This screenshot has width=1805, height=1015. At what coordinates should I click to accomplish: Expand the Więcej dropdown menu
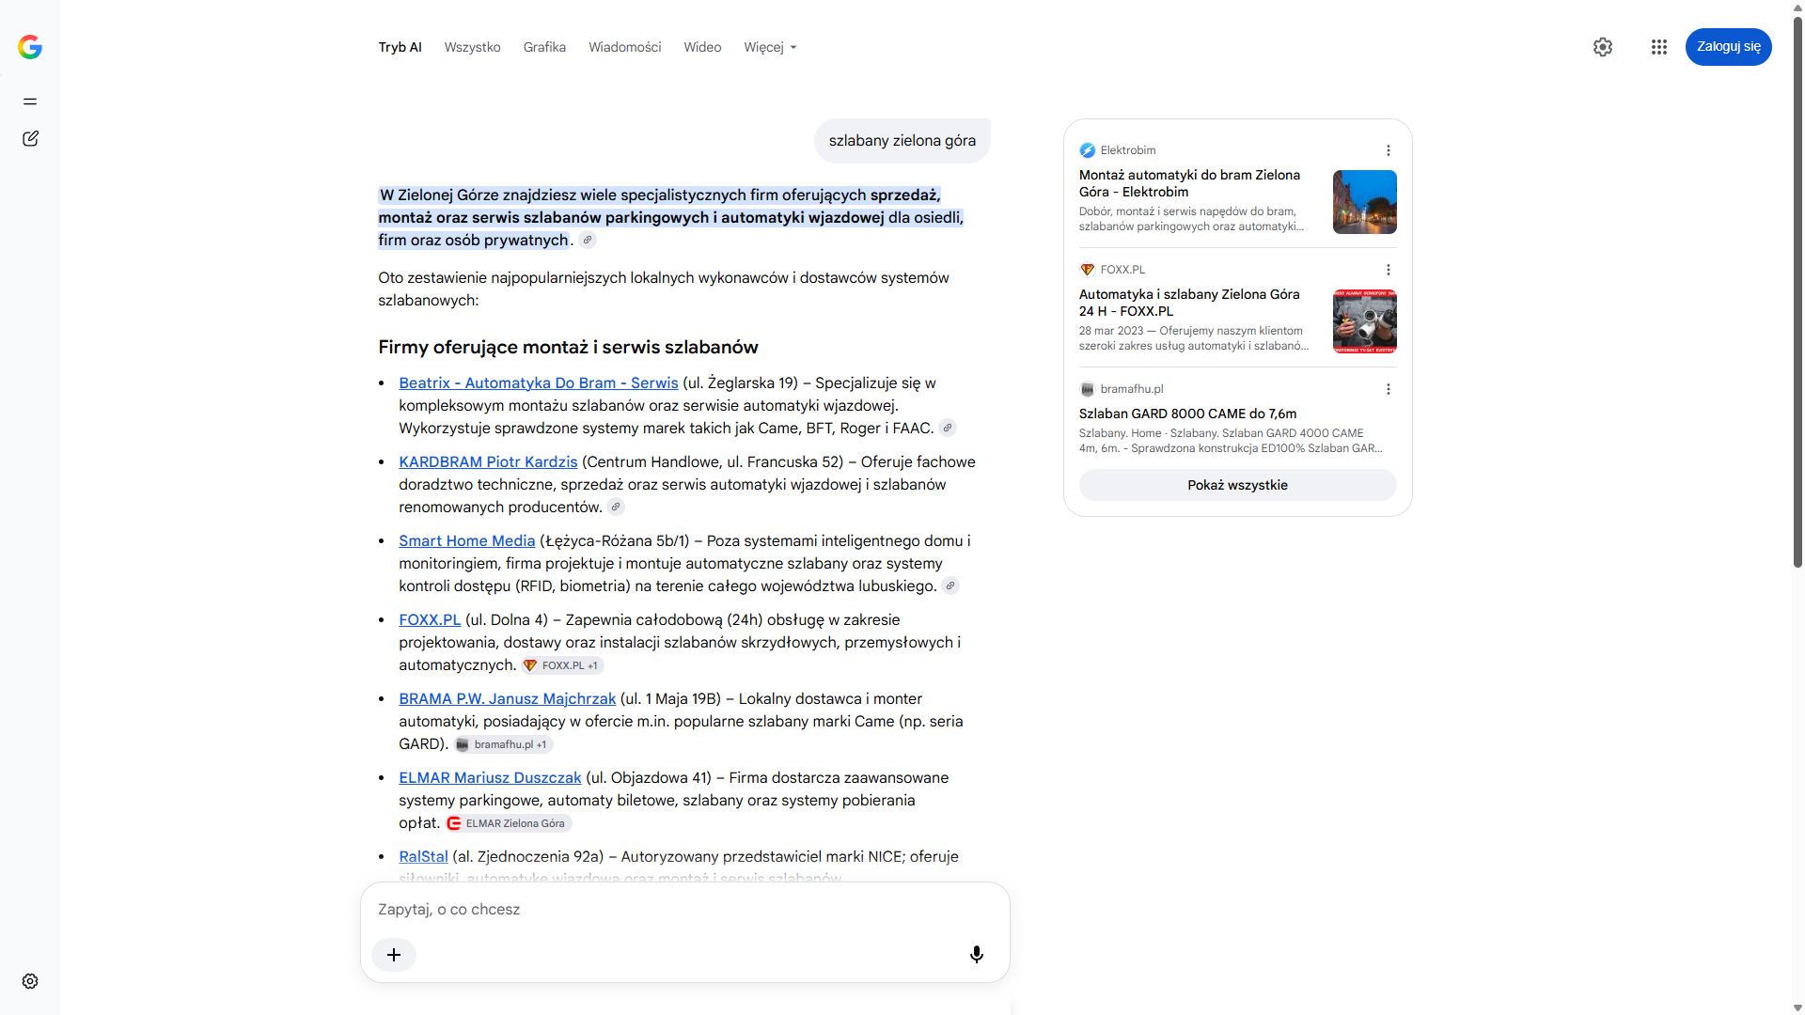770,47
